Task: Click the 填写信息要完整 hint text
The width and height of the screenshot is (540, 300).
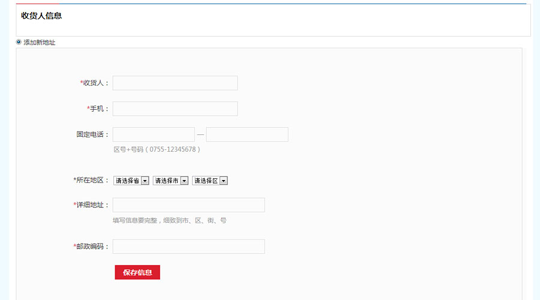Action: click(x=169, y=220)
